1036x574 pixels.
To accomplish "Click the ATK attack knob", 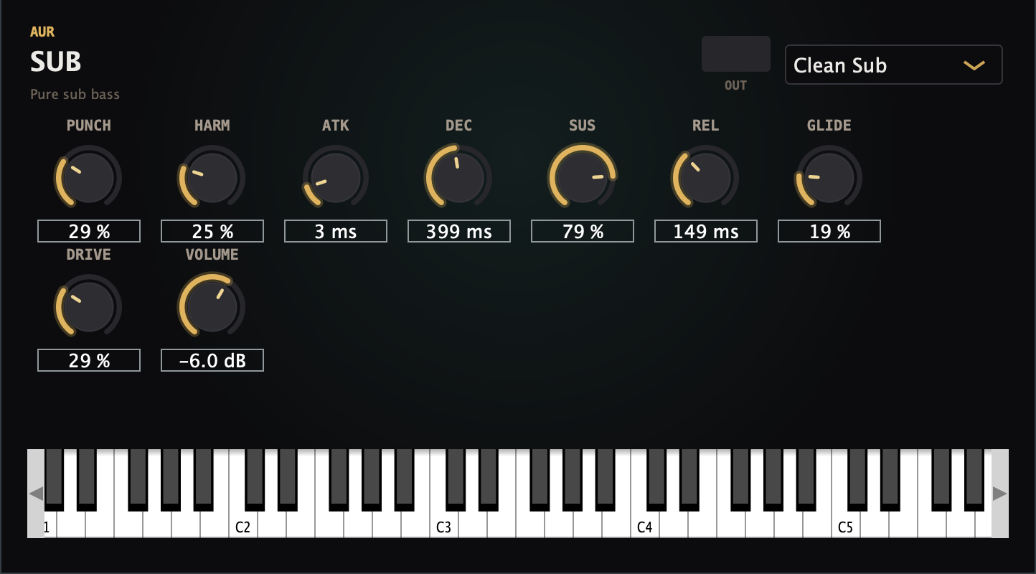I will click(x=335, y=178).
